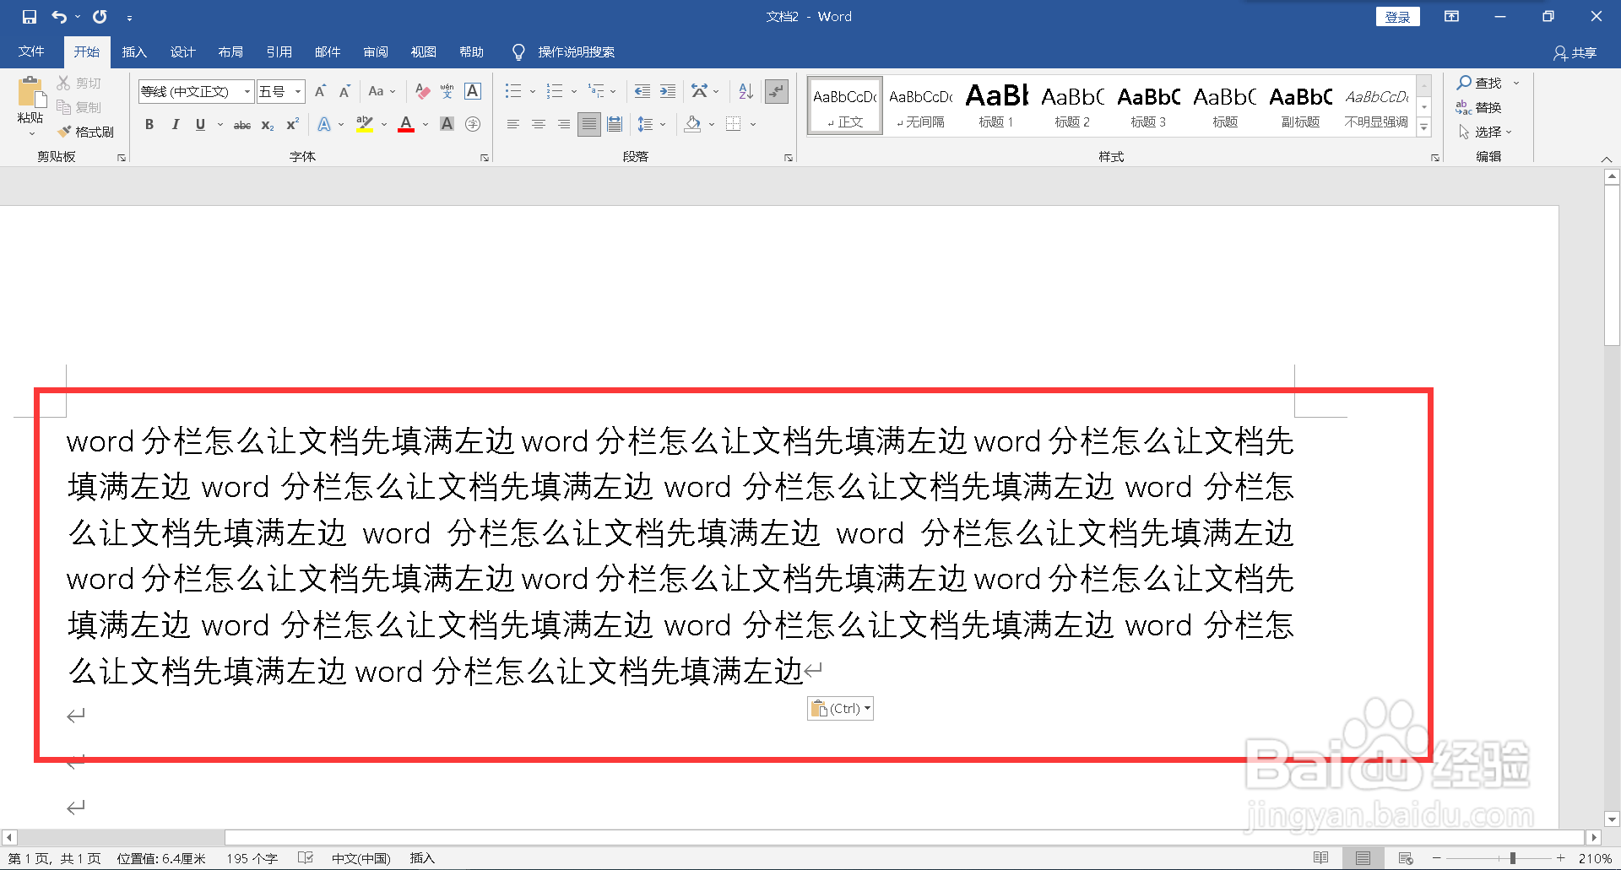1621x870 pixels.
Task: Click the Copy (复制) icon
Action: point(64,107)
